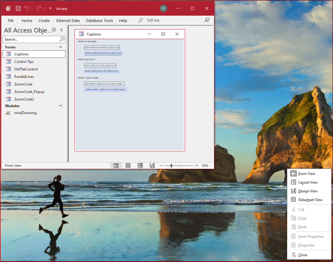Viewport: 333px width, 262px height.
Task: Click the button 'Button width manual fit to caption text'
Action: (x=103, y=53)
